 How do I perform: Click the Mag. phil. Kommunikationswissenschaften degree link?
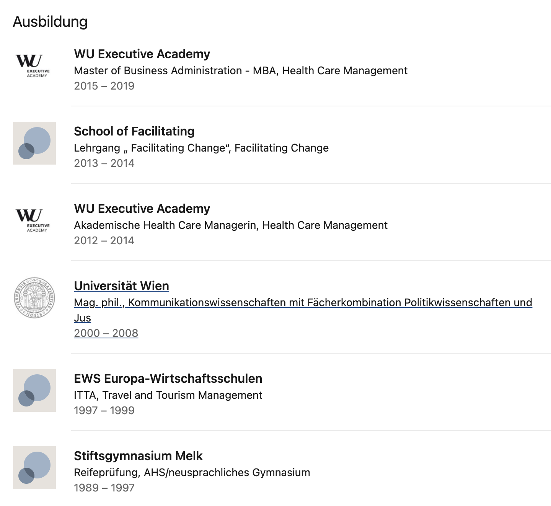click(303, 310)
